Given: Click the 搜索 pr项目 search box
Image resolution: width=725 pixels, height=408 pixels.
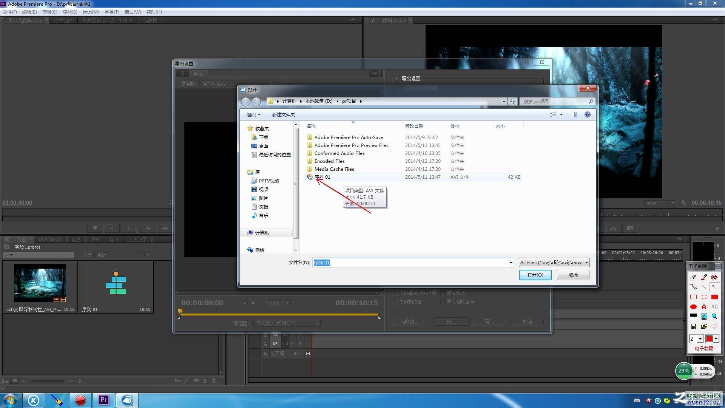Looking at the screenshot, I should [x=557, y=101].
